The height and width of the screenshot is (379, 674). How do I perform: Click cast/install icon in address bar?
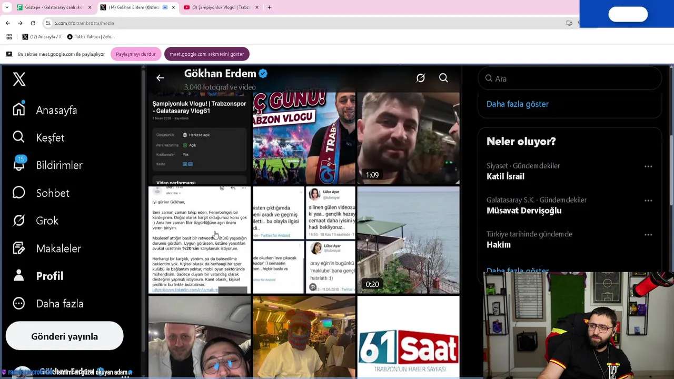point(569,23)
